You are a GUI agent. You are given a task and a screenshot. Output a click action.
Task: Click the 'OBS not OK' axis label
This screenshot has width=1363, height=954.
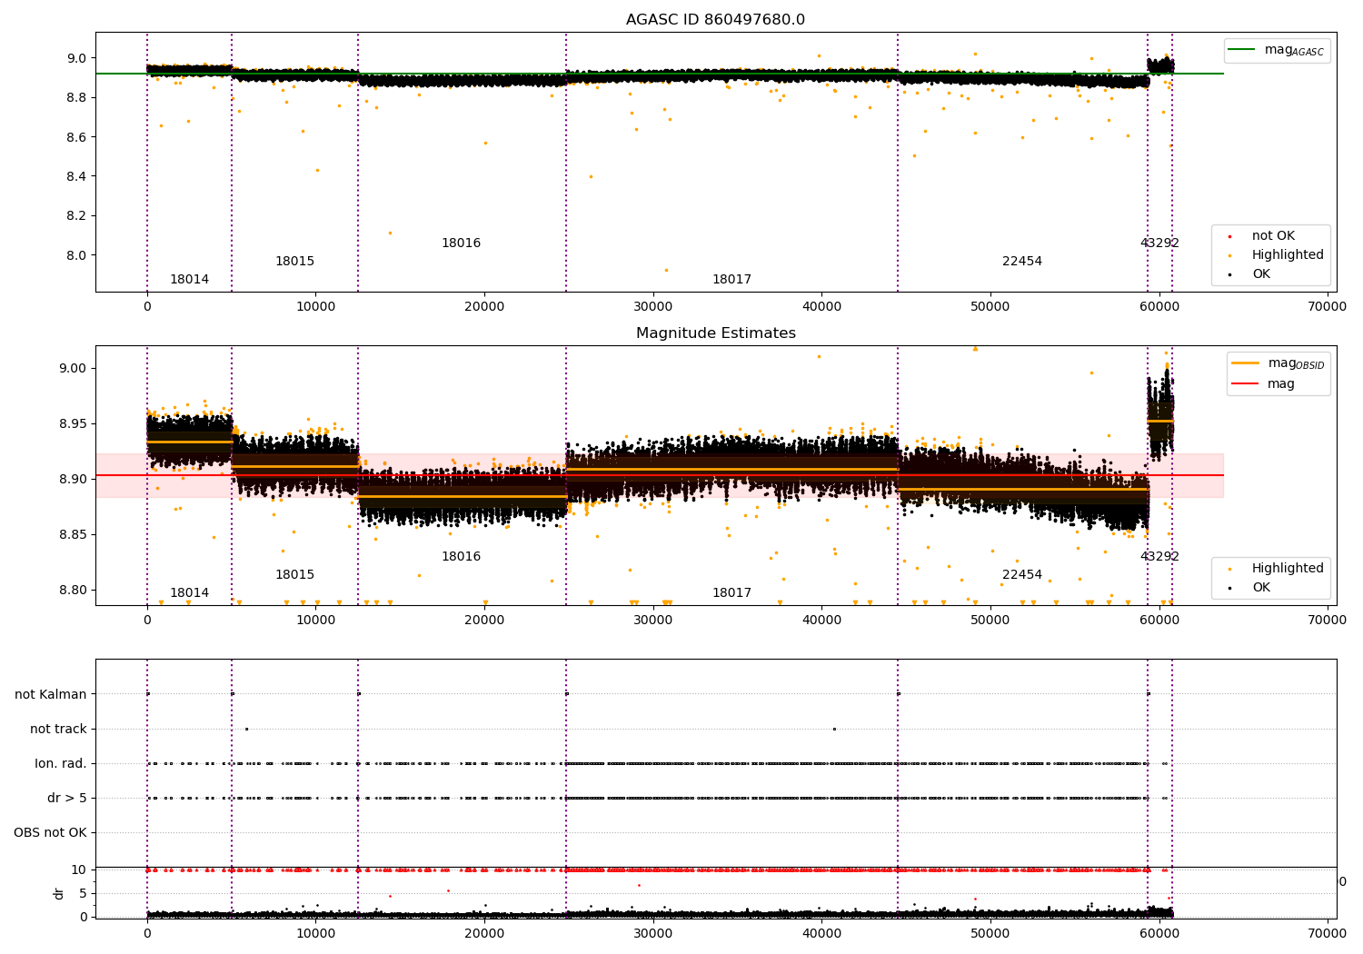50,833
